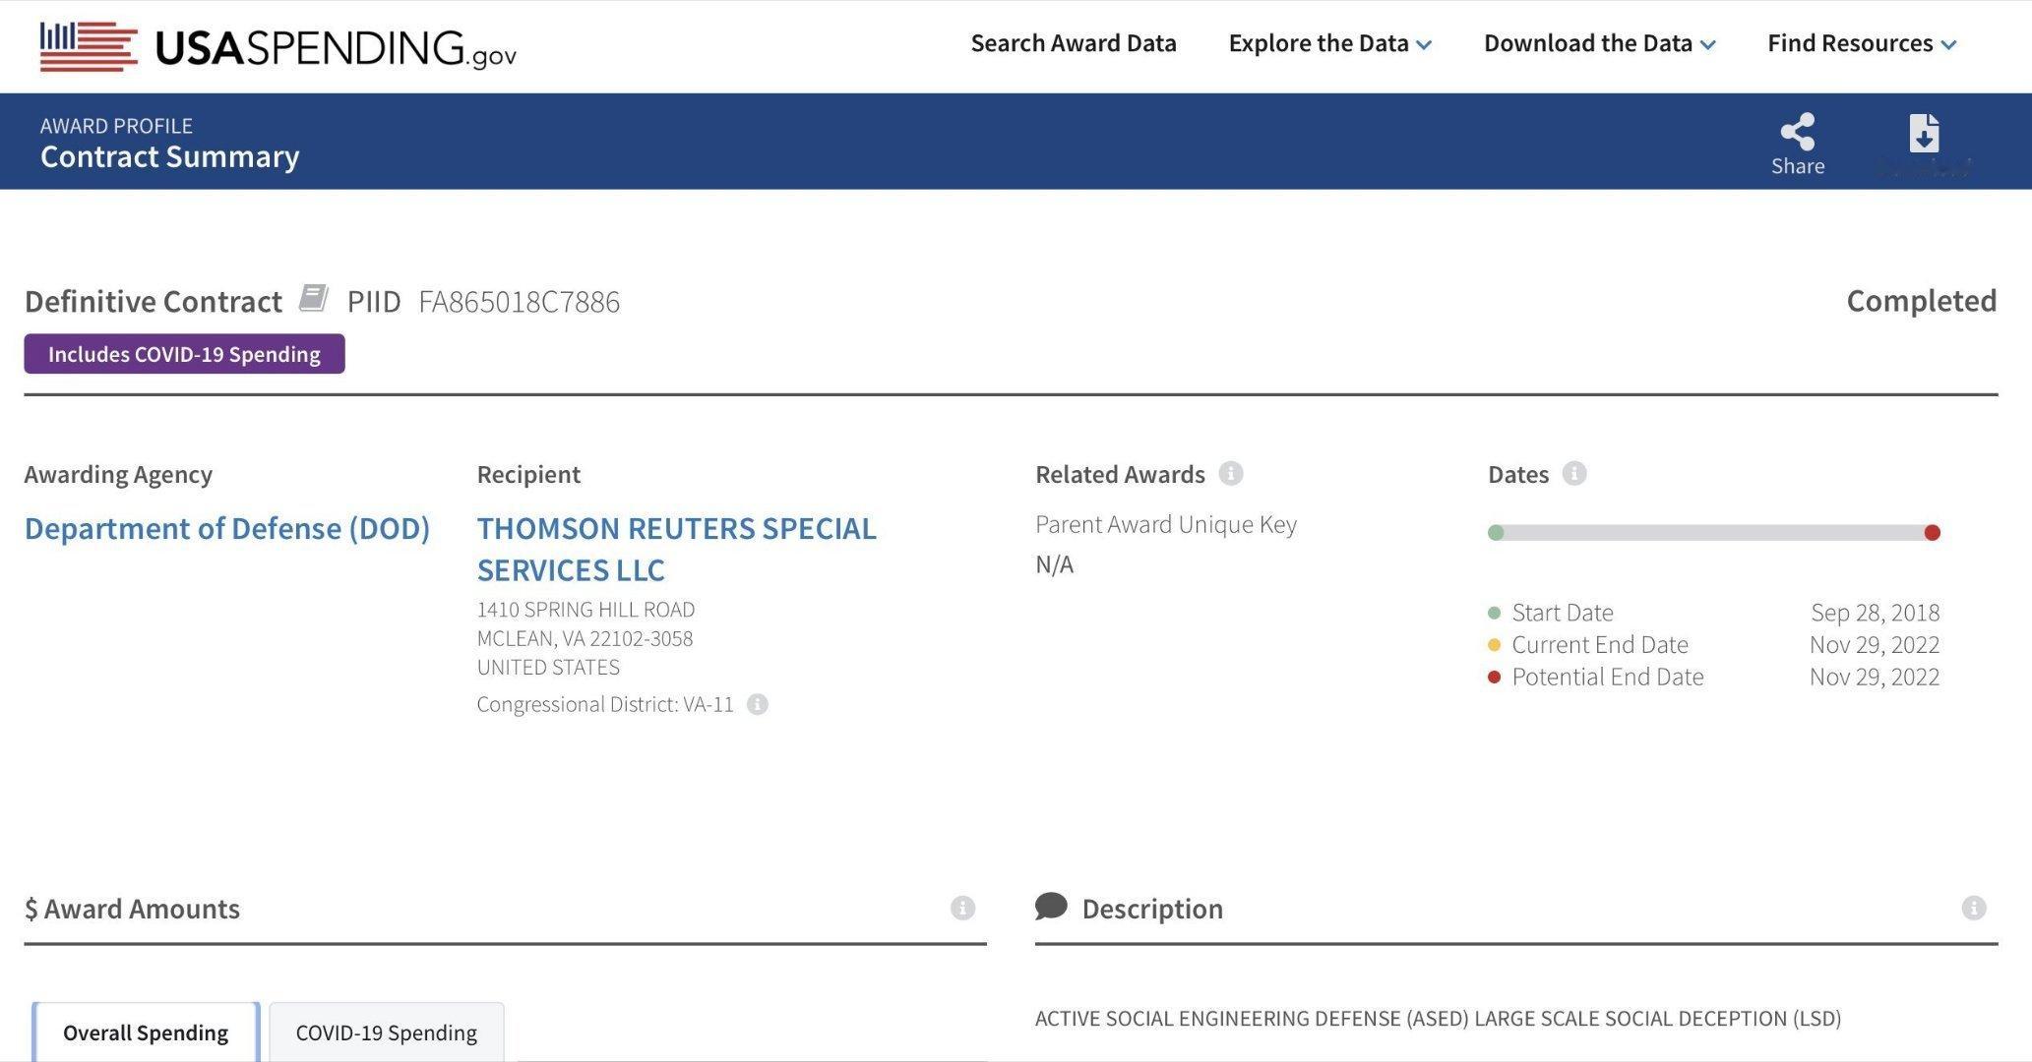2032x1062 pixels.
Task: Click the Share icon to share award
Action: tap(1797, 129)
